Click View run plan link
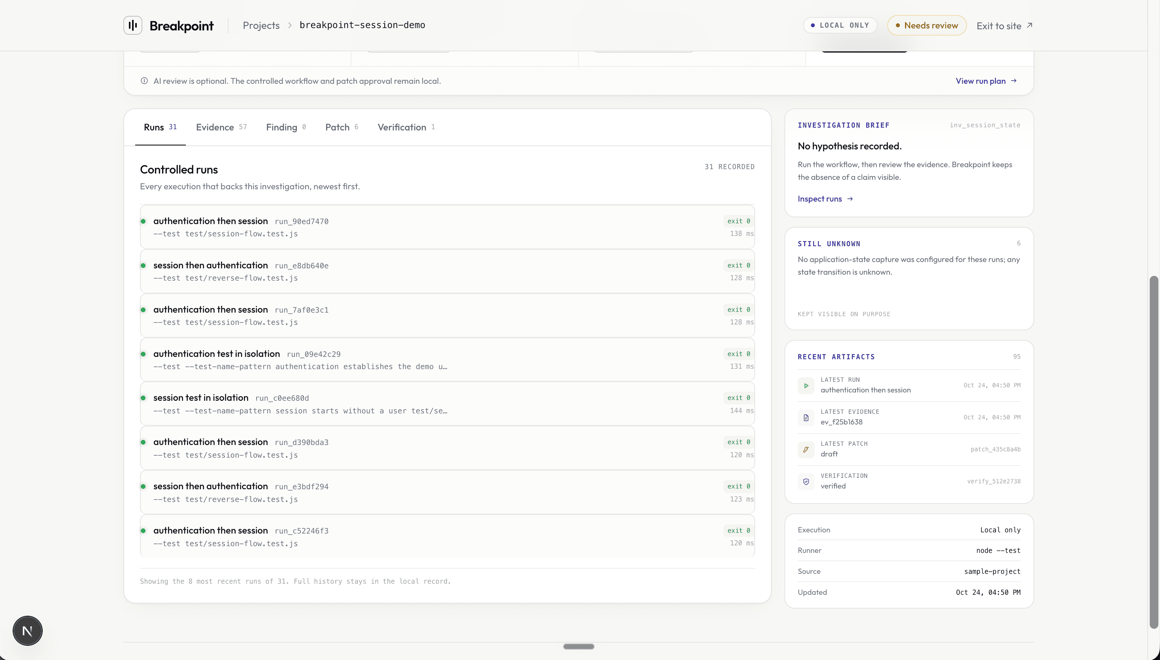Screen dimensions: 1160x660 click(986, 81)
